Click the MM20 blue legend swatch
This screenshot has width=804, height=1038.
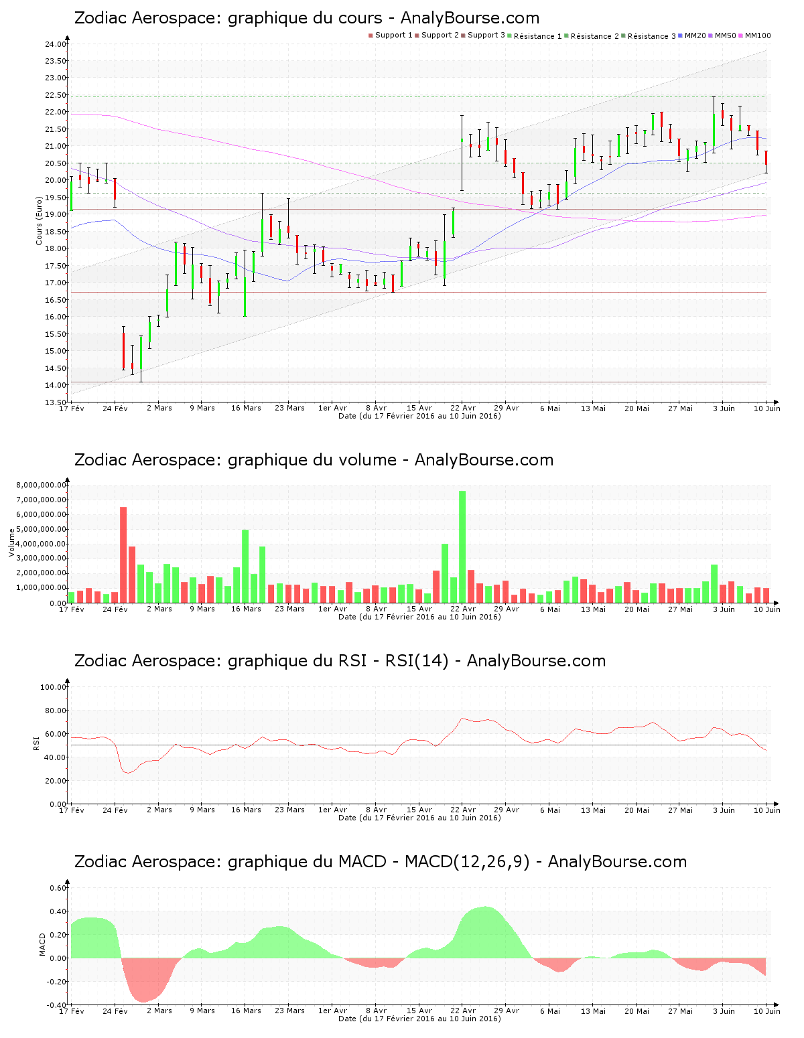pyautogui.click(x=681, y=35)
